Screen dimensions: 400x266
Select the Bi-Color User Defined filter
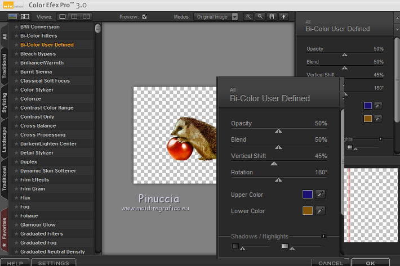pos(47,45)
